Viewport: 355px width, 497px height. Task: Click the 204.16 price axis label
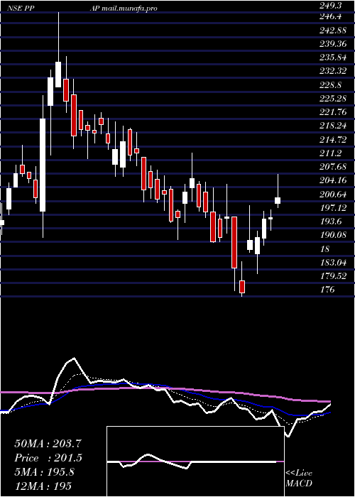click(x=333, y=180)
